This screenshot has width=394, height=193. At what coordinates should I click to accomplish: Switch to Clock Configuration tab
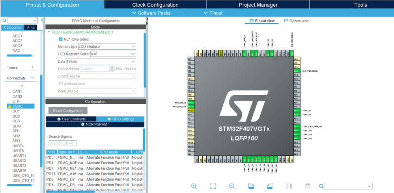155,5
